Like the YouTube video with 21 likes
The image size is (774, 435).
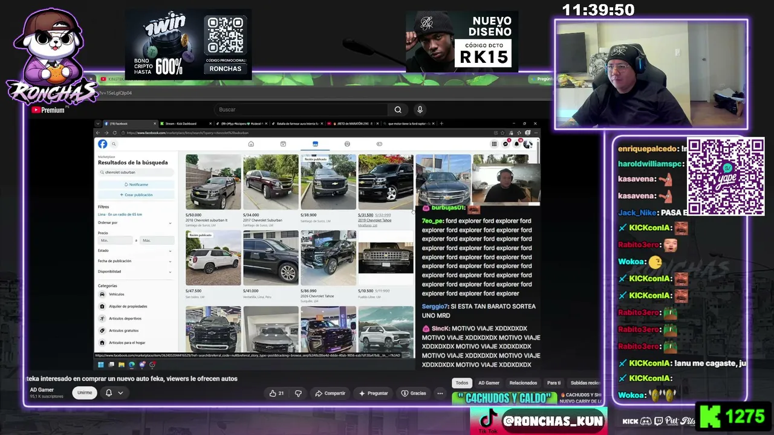[x=277, y=393]
